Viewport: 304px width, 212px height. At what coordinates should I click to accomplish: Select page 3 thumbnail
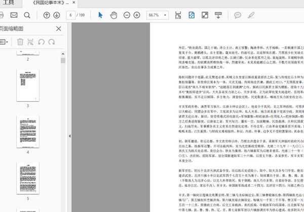click(28, 85)
